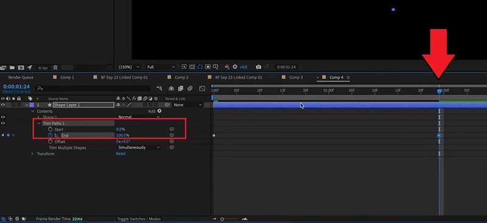Delete the selected project item with the trash icon

click(55, 67)
